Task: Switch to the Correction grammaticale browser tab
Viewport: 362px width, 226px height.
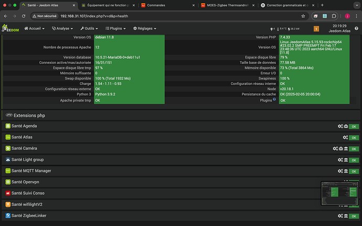Action: tap(288, 5)
